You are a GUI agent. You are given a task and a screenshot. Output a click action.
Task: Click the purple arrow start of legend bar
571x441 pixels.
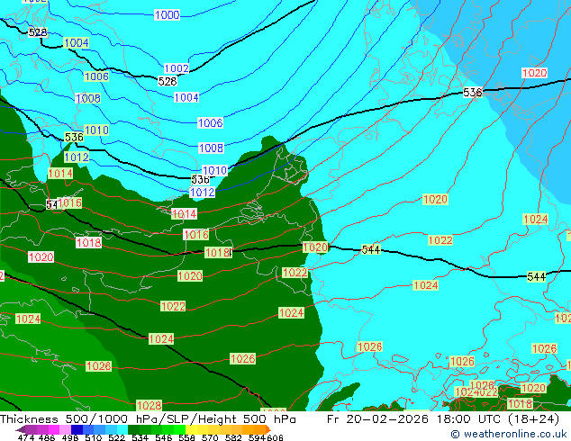[x=21, y=429]
